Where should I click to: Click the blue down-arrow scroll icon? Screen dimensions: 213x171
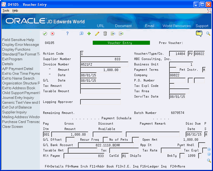point(209,154)
